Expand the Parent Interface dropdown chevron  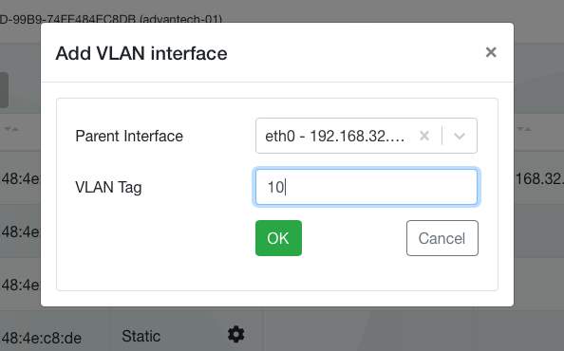click(460, 136)
